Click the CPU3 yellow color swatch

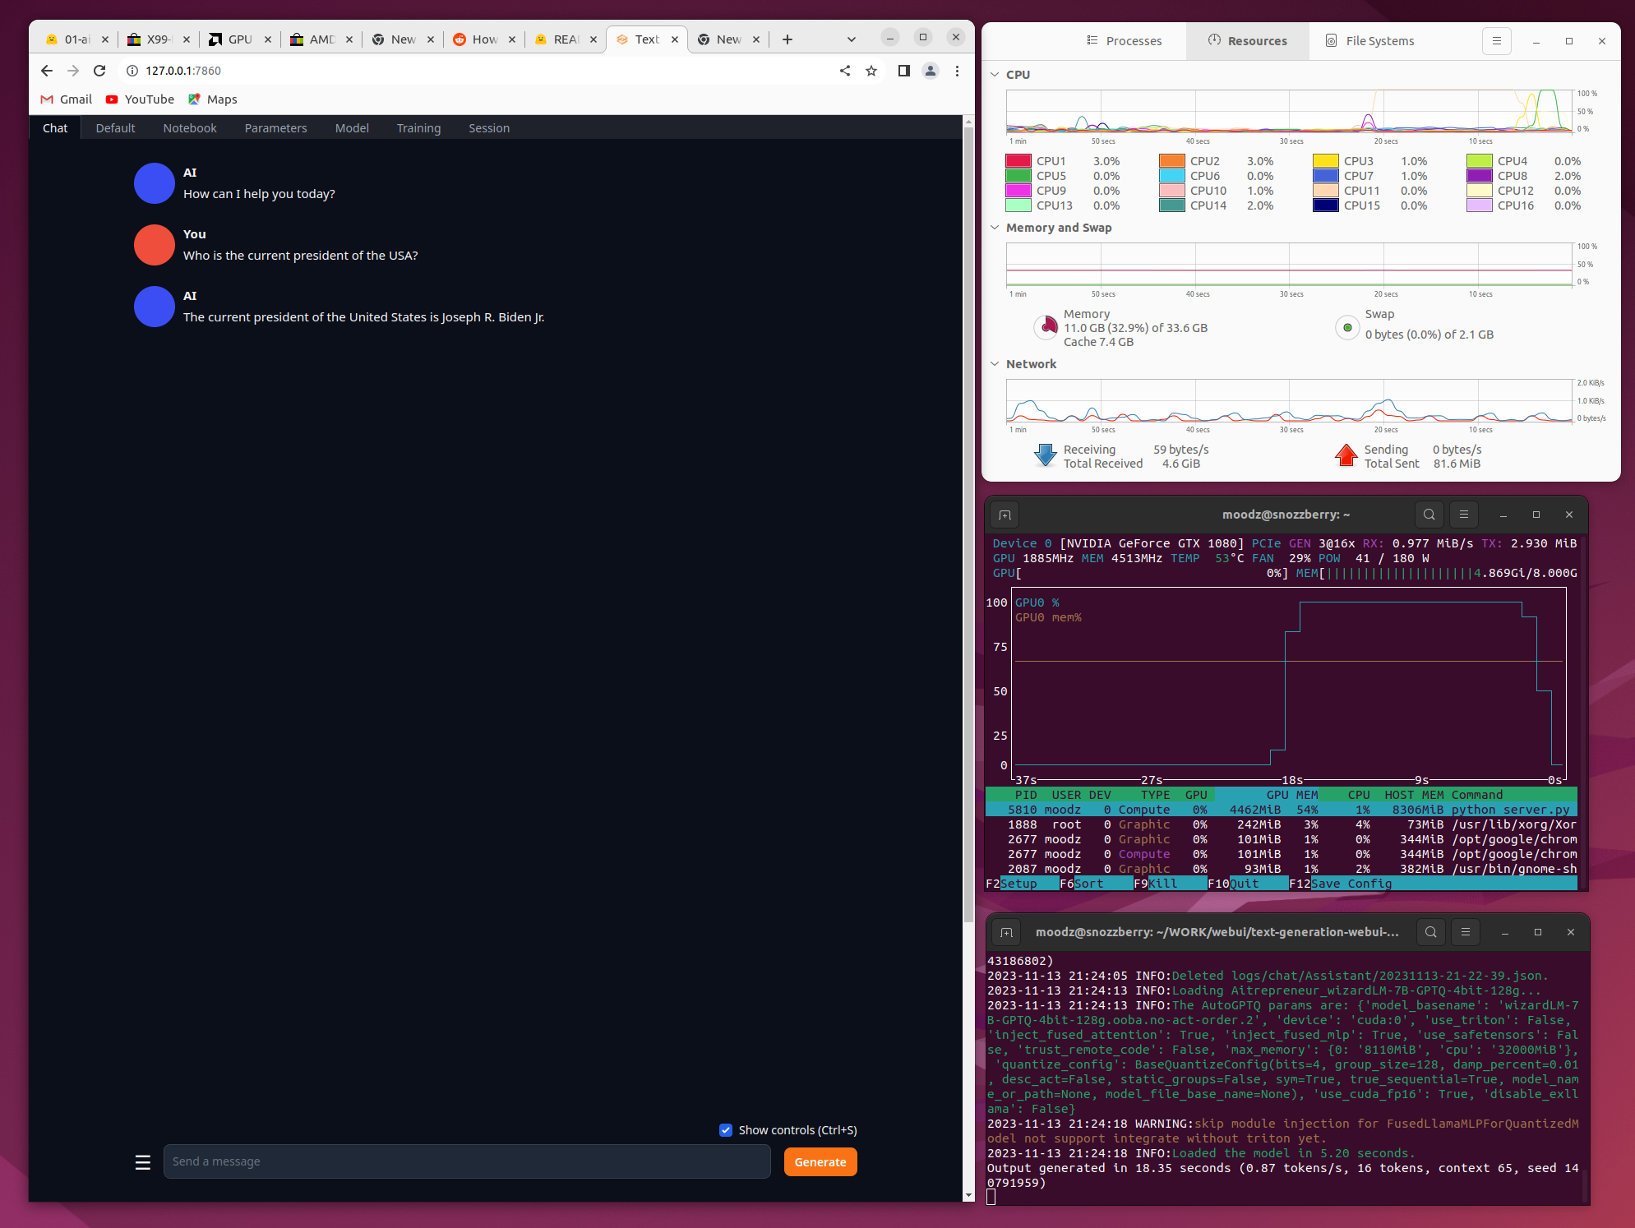pyautogui.click(x=1326, y=161)
